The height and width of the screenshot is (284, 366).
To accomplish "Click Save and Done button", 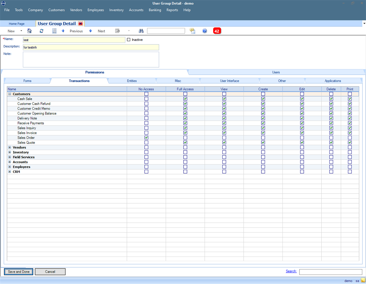I will pos(19,272).
